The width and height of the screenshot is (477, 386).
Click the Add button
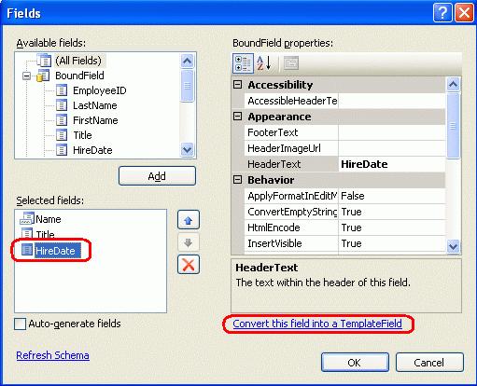(157, 176)
